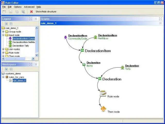Viewport: 165px width, 124px height.
Task: Expand the Group node folder
Action: point(3,32)
